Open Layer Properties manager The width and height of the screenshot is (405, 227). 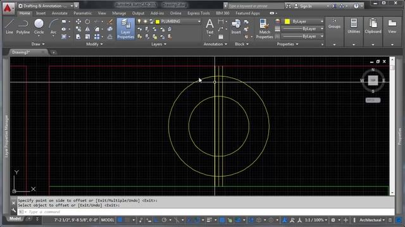[x=125, y=29]
